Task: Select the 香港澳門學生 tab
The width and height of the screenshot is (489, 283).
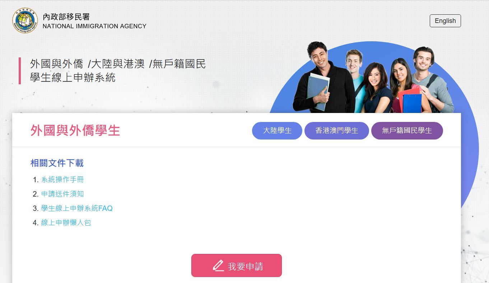Action: pyautogui.click(x=337, y=131)
